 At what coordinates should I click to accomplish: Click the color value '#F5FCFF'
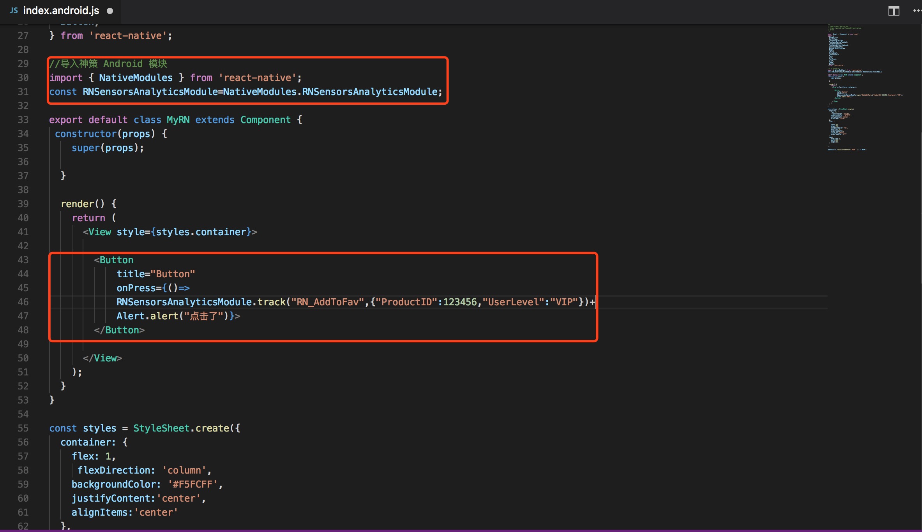pos(193,484)
